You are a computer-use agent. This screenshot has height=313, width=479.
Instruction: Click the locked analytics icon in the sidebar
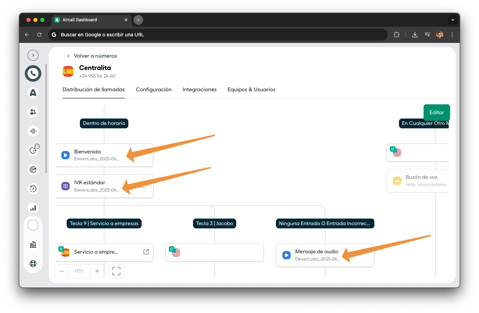pyautogui.click(x=33, y=150)
